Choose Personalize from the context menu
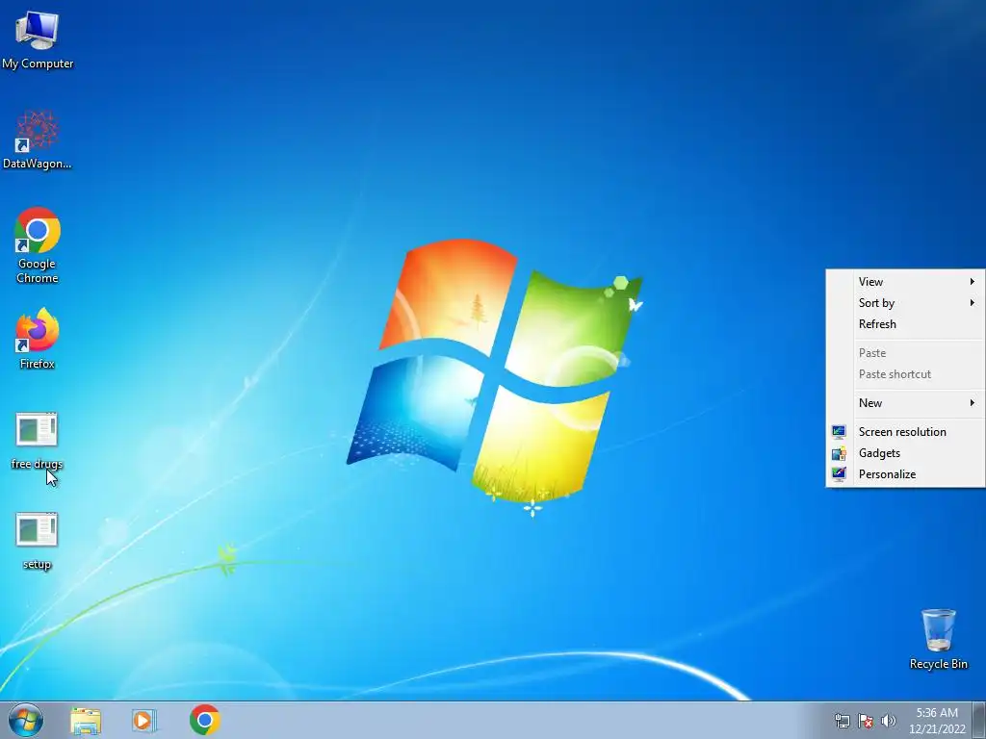Viewport: 986px width, 739px height. [x=905, y=474]
